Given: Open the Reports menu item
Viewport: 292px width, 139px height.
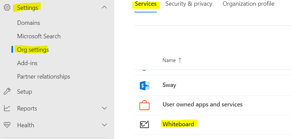Looking at the screenshot, I should (27, 108).
